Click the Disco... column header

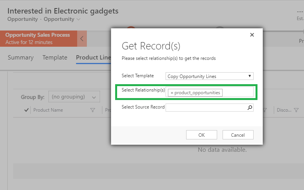coord(283,110)
